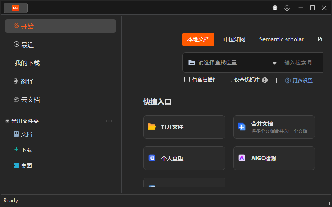
Task: Click the 快捷入口 heading
Action: pos(157,102)
